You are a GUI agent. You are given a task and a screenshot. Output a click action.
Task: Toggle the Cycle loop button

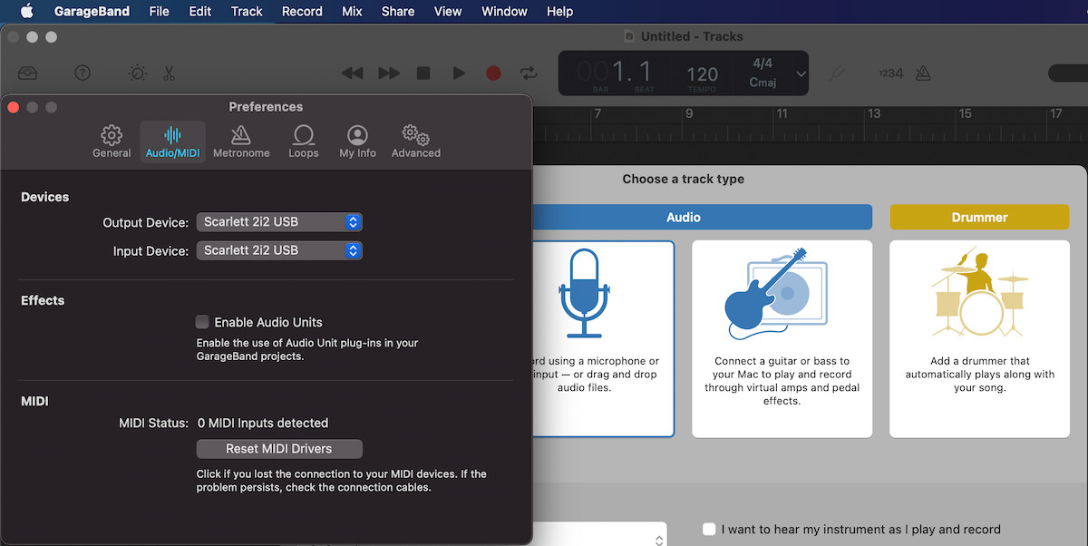[528, 73]
